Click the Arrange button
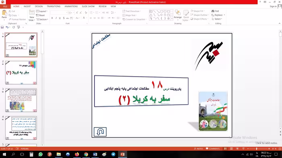Image resolution: width=282 pixels, height=158 pixels. pos(178,14)
